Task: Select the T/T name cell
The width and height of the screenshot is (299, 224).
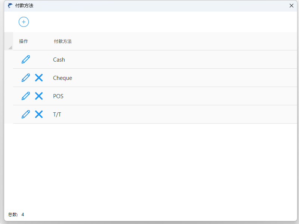Action: click(x=57, y=115)
